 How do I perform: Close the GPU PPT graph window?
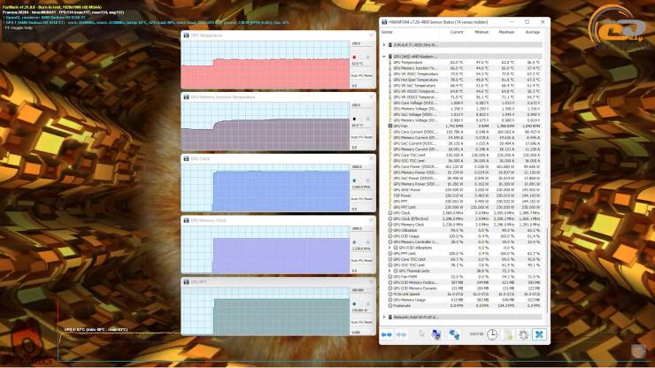(371, 282)
